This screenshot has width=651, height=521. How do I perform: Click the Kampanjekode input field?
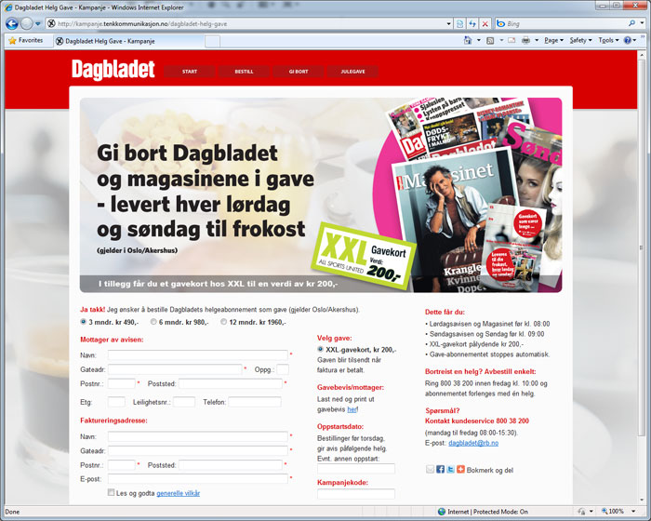coord(356,494)
